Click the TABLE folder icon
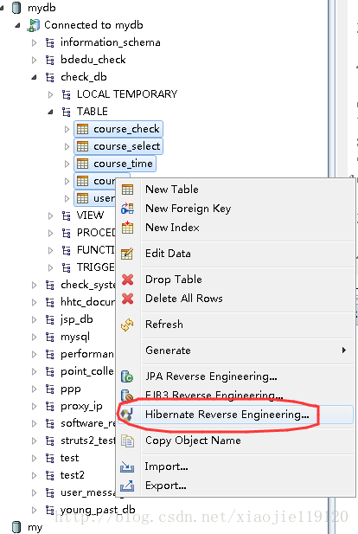This screenshot has height=534, width=358. pos(67,112)
